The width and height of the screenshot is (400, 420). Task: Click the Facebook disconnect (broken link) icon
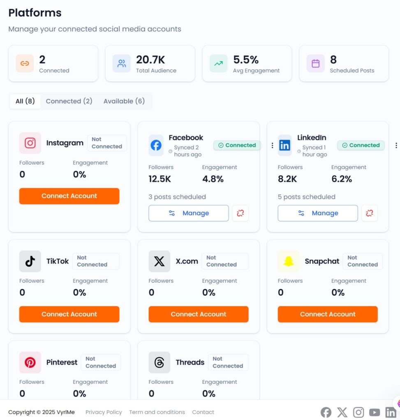click(x=240, y=213)
